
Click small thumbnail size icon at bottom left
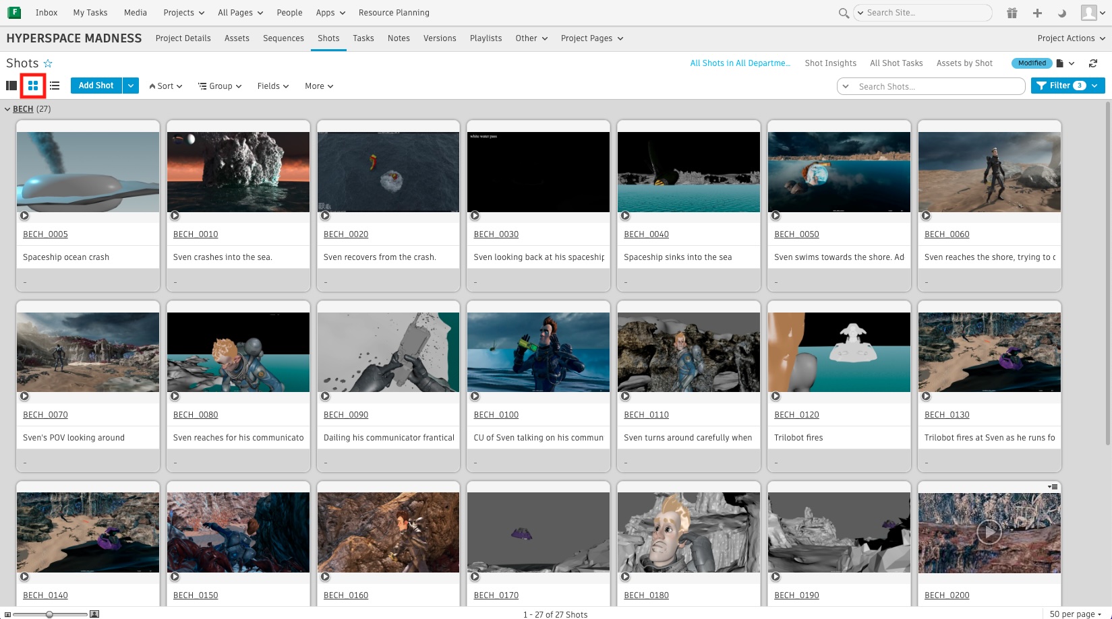click(7, 614)
